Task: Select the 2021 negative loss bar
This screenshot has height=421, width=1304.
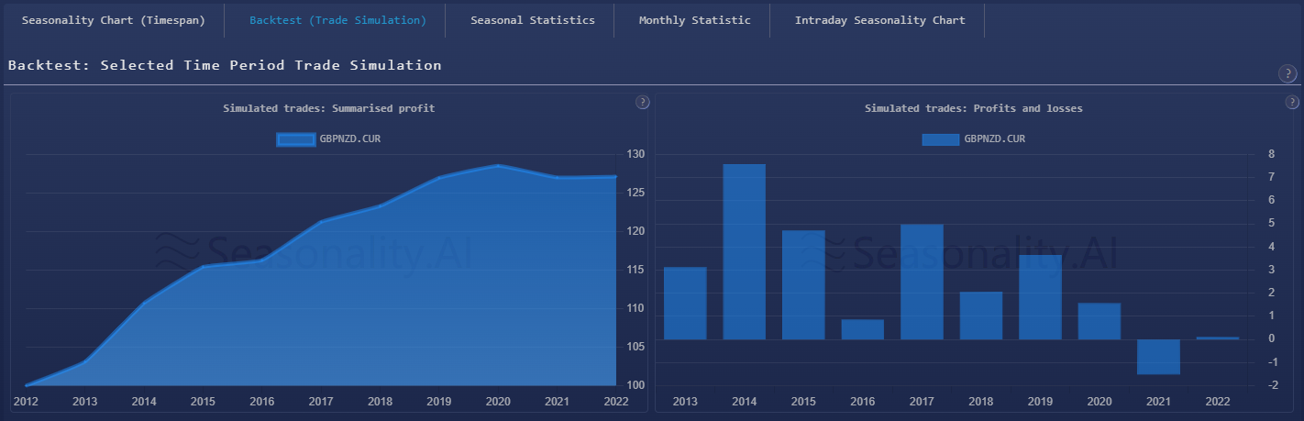Action: pyautogui.click(x=1158, y=357)
